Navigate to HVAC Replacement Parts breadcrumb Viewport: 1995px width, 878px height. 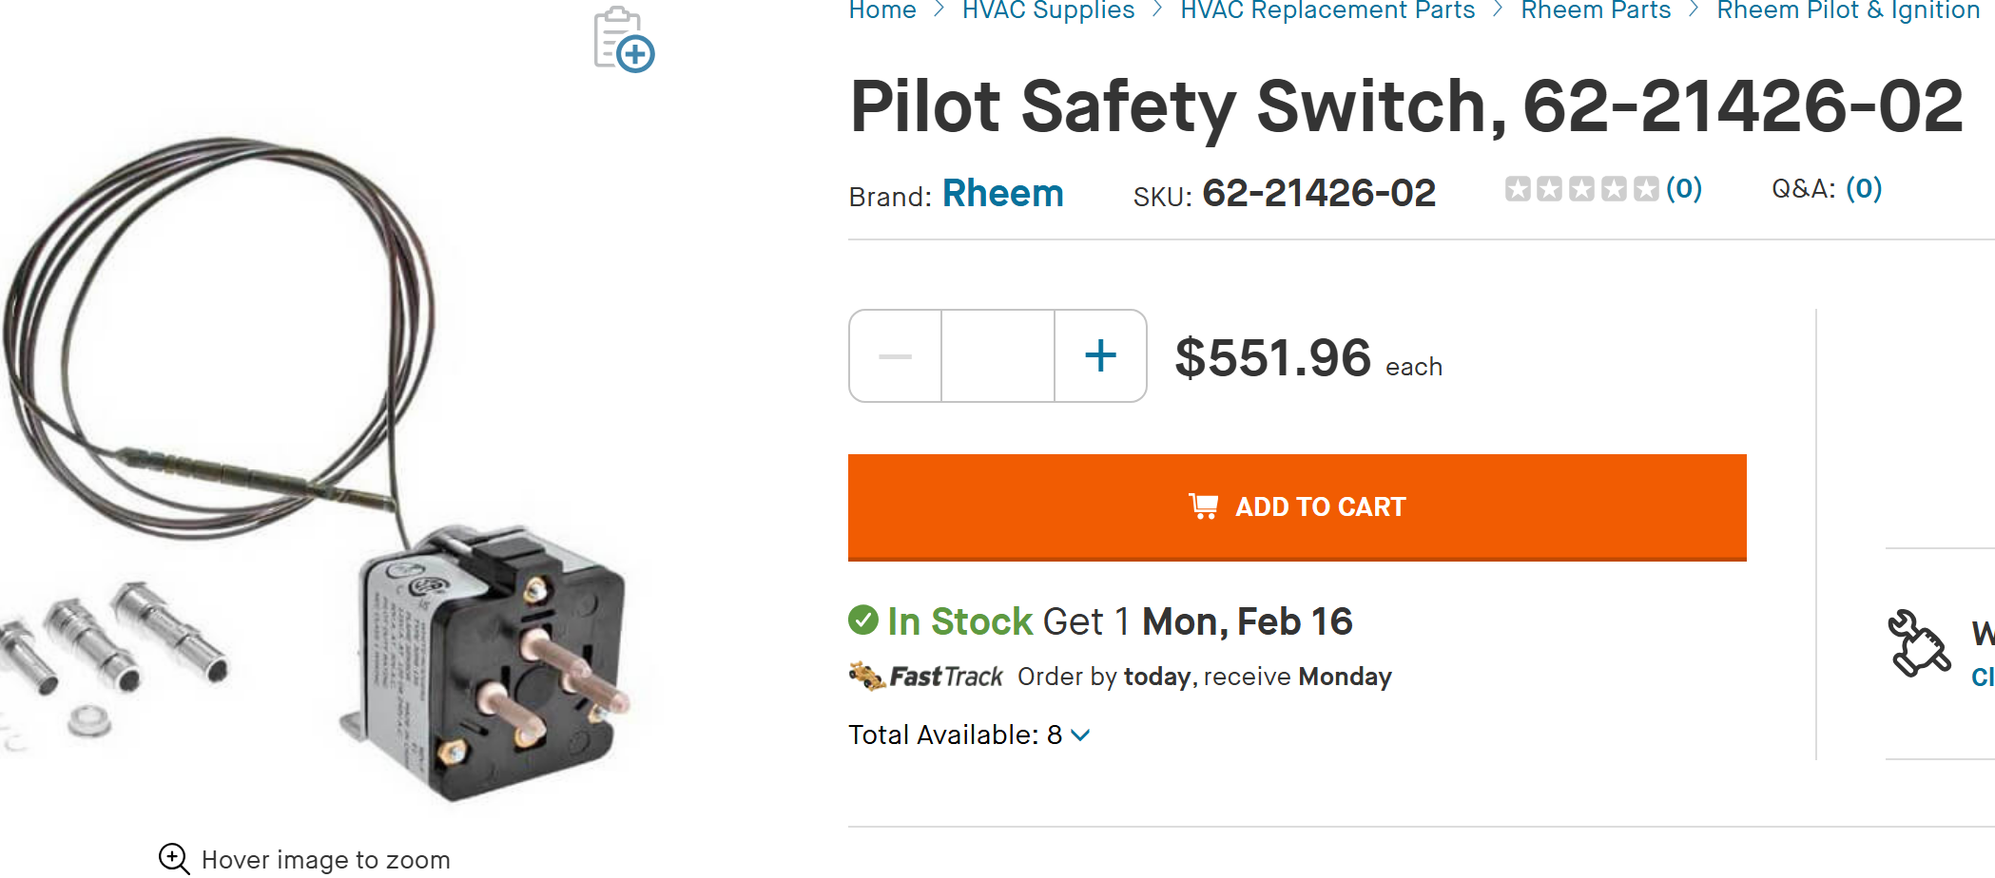(x=1327, y=10)
